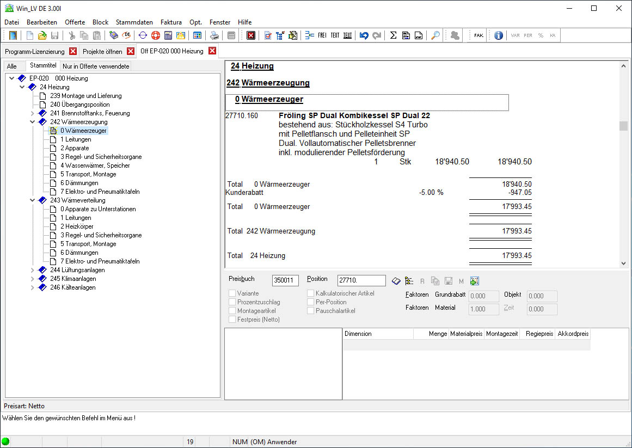Toggle the Festpreis (Netto) checkbox
Screen dimensions: 632x448
click(232, 320)
